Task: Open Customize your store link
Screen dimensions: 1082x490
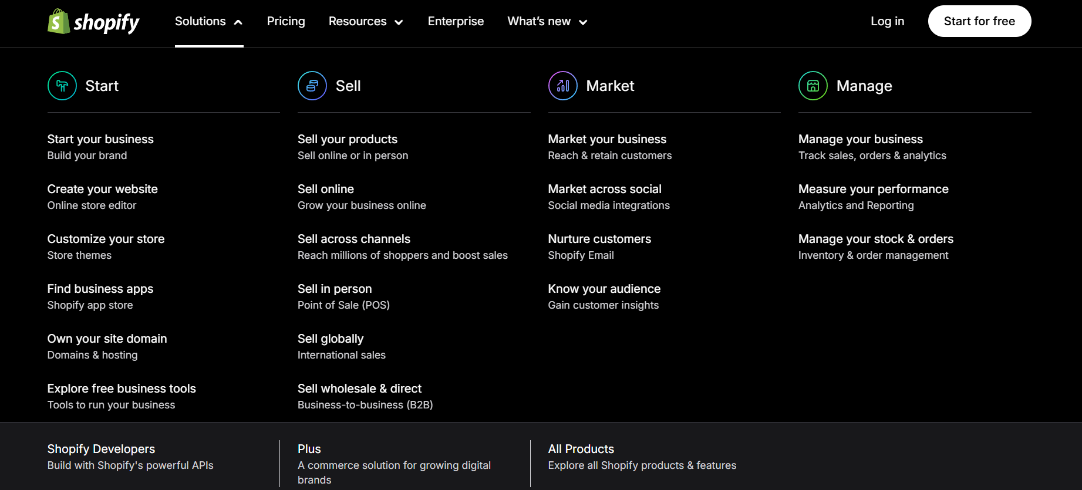Action: [106, 239]
